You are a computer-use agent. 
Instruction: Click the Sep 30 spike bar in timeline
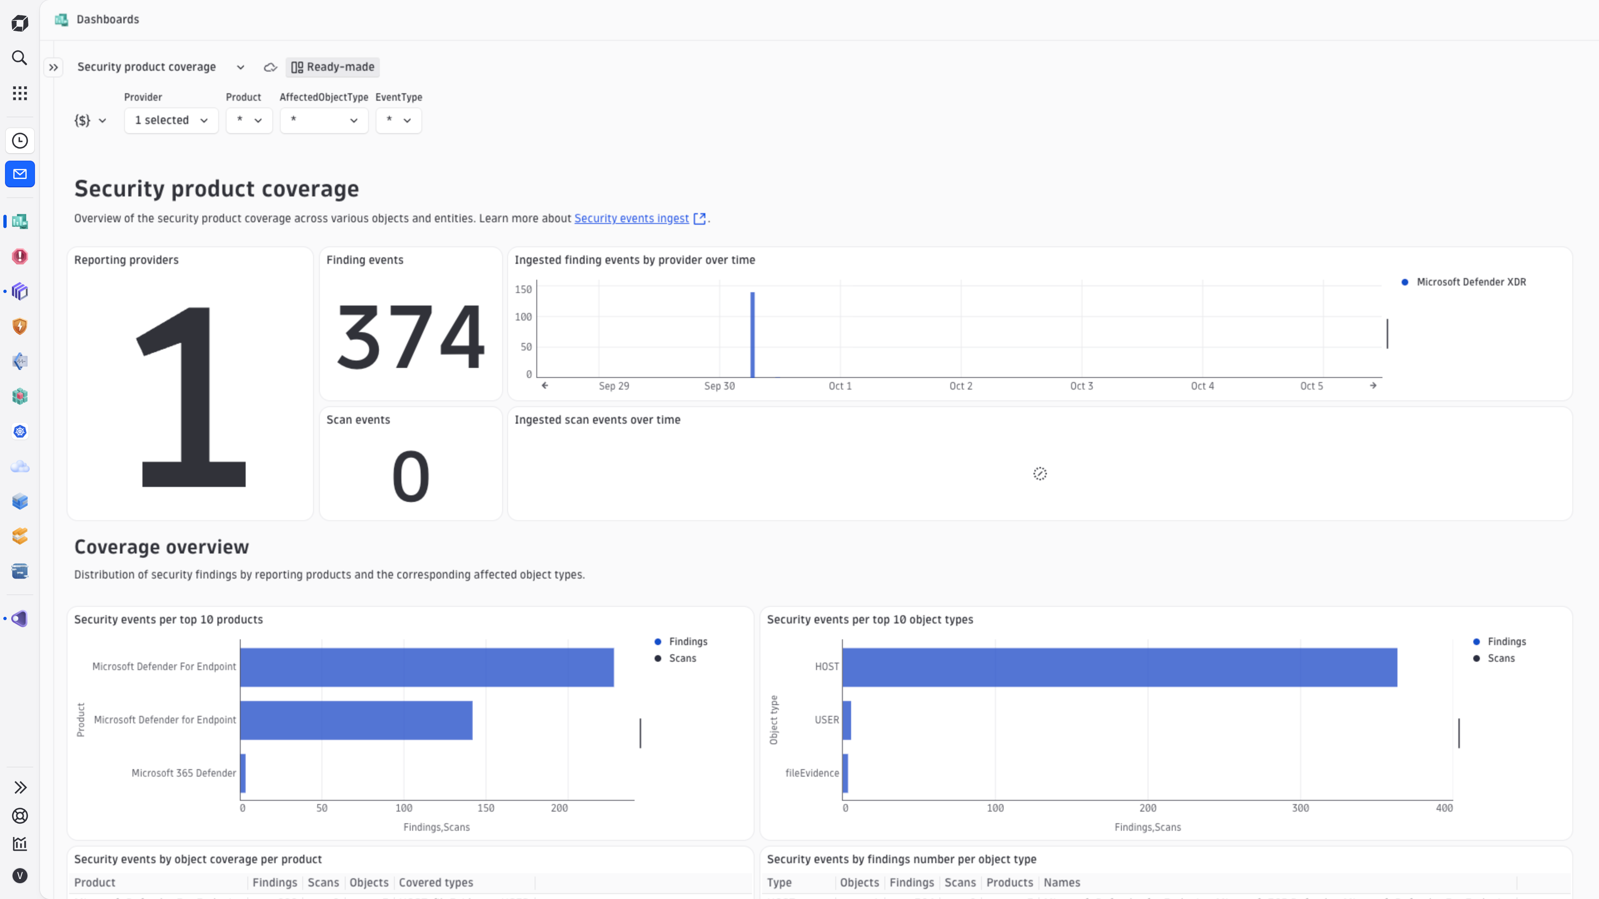tap(752, 334)
